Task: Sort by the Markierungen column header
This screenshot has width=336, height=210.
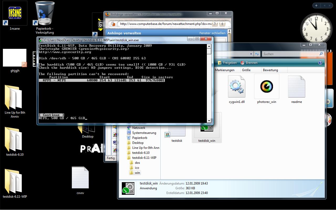Action: [224, 70]
